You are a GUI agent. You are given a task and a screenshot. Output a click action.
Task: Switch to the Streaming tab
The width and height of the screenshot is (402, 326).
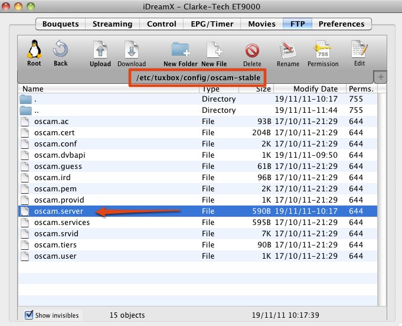click(x=113, y=24)
